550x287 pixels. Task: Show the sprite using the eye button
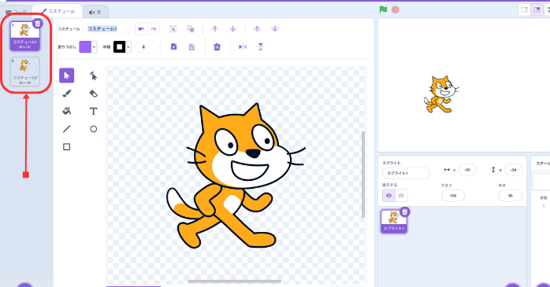(388, 196)
